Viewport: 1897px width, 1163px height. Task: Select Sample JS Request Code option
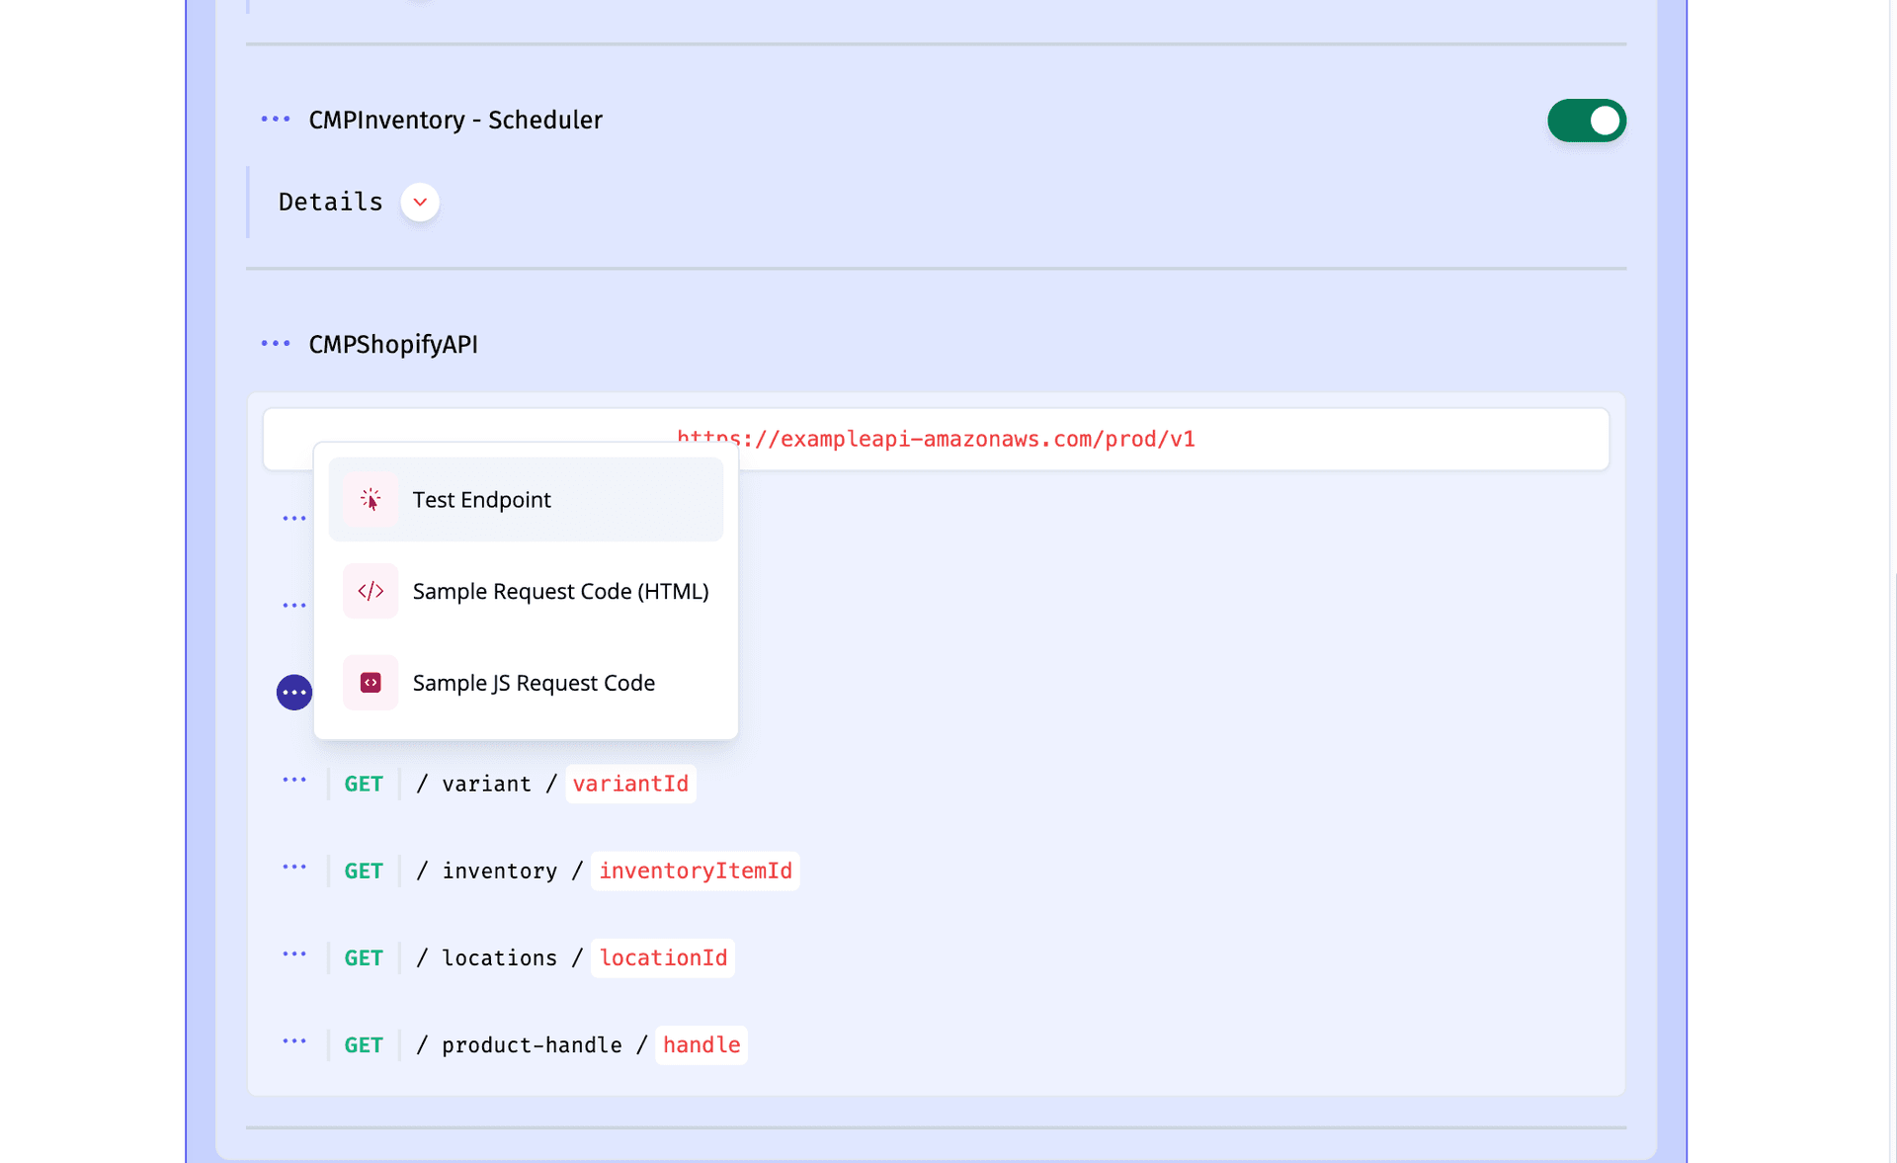(x=534, y=682)
